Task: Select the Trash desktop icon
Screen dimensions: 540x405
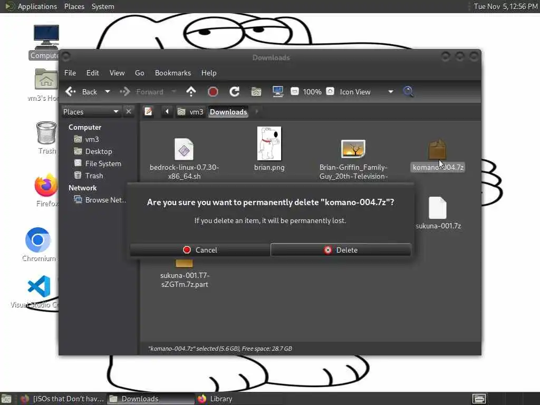Action: click(x=46, y=132)
